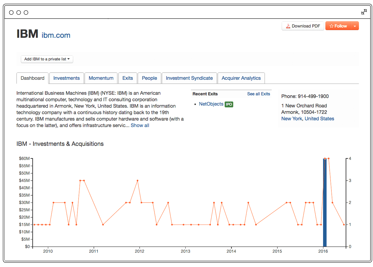Click the chart data point at 2012 peak
This screenshot has width=373, height=267.
[x=137, y=181]
